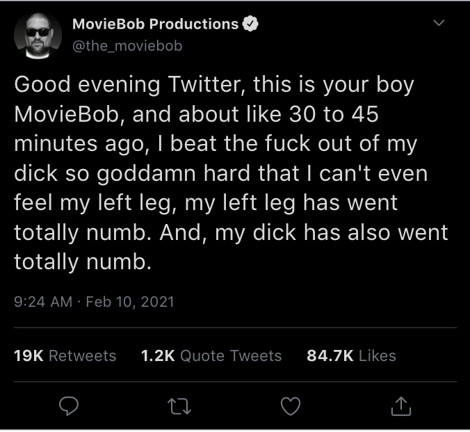Viewport: 470px width, 432px height.
Task: Click the retweet arrows icon
Action: click(179, 406)
